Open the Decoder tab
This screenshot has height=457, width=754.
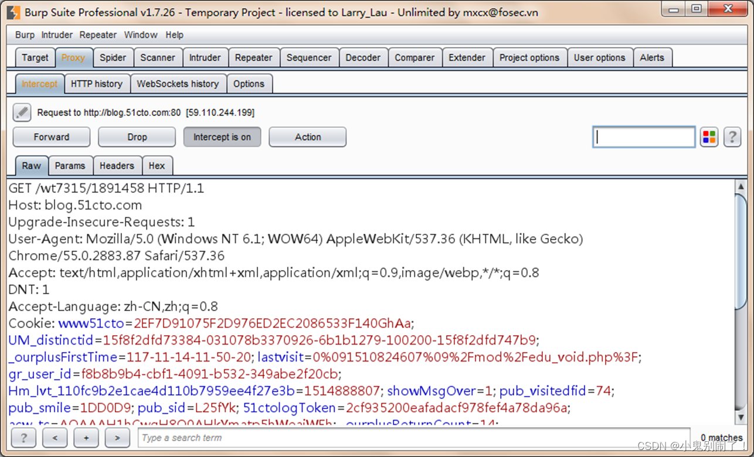363,57
